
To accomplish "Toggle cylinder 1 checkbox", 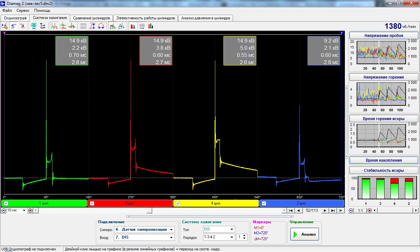I will [x=6, y=203].
